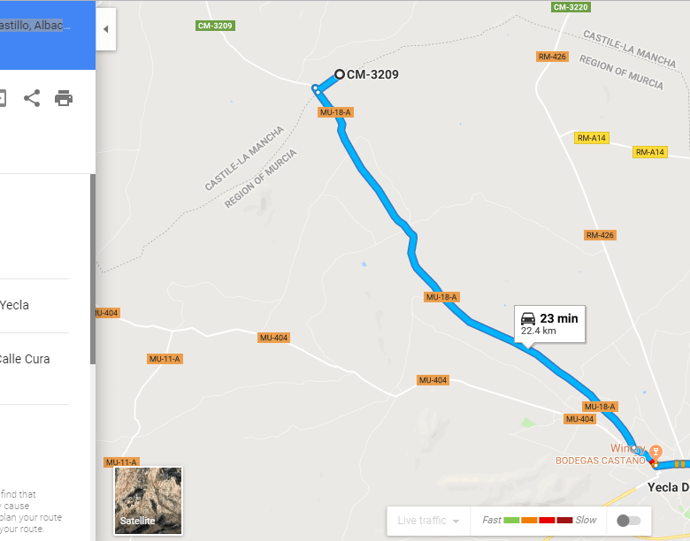Collapse the side panel arrow
This screenshot has width=690, height=541.
tap(105, 29)
